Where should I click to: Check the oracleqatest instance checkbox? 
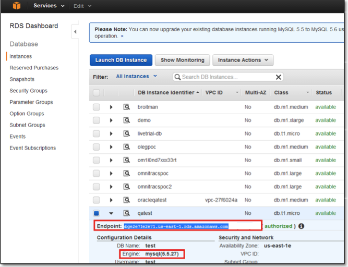pyautogui.click(x=97, y=200)
